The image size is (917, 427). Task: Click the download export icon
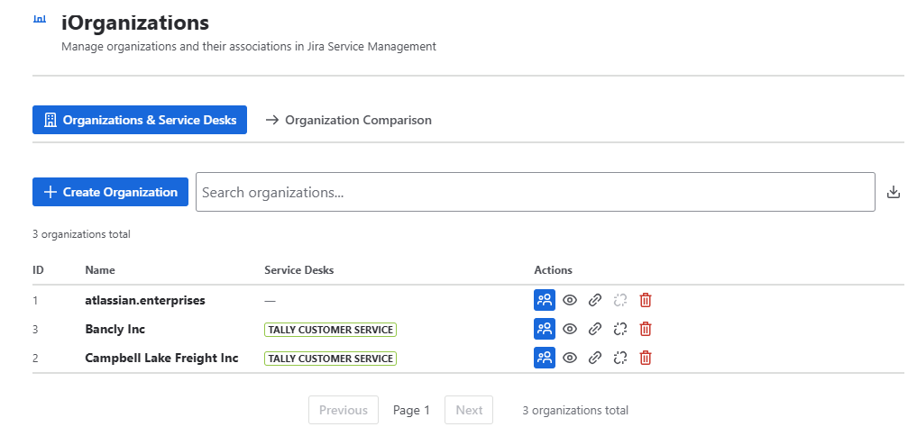[x=893, y=192]
